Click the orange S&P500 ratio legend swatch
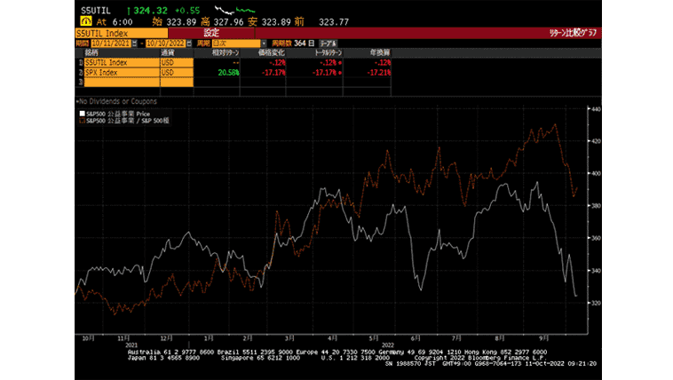Screen dimensions: 673x380 [80, 120]
